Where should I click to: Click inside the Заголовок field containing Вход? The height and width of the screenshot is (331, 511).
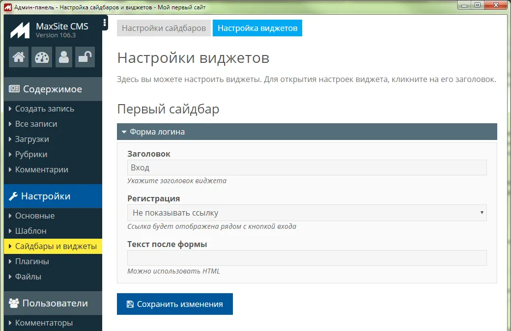pyautogui.click(x=306, y=167)
